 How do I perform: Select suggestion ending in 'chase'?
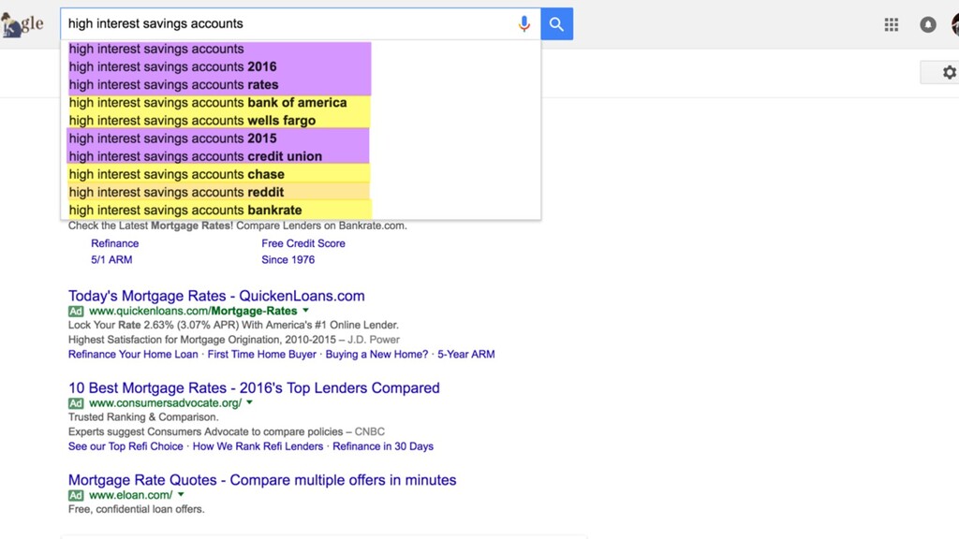(x=301, y=174)
